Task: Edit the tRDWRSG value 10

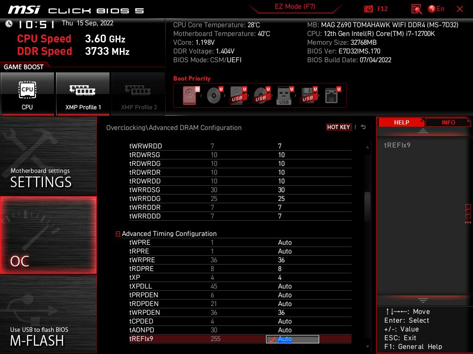Action: tap(281, 155)
